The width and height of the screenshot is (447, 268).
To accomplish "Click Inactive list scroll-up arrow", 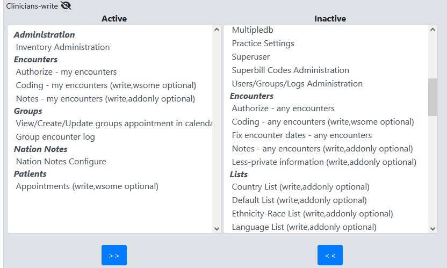I will [432, 30].
